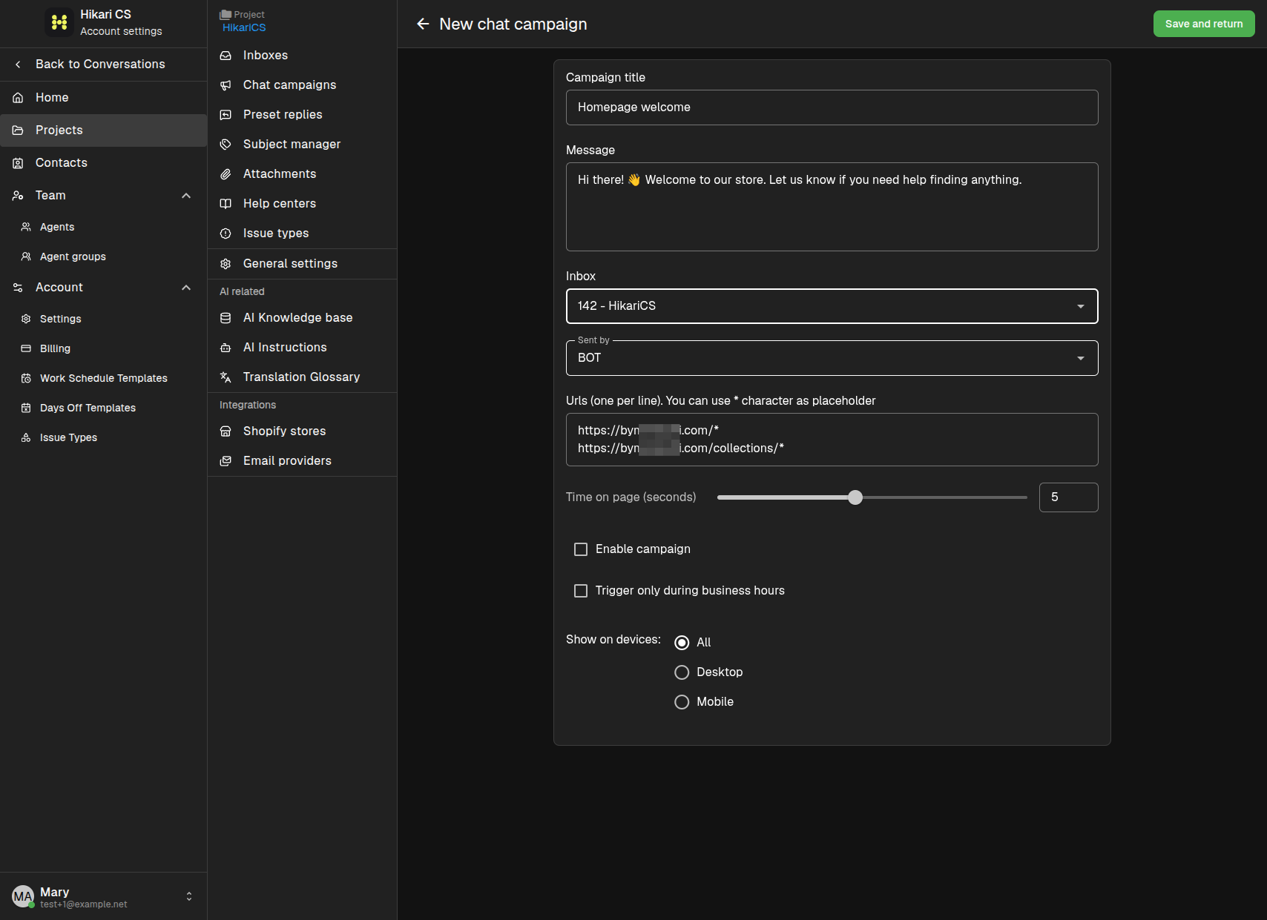Click the Hikari CS logo icon
Screen dimensions: 1267x920
point(59,22)
